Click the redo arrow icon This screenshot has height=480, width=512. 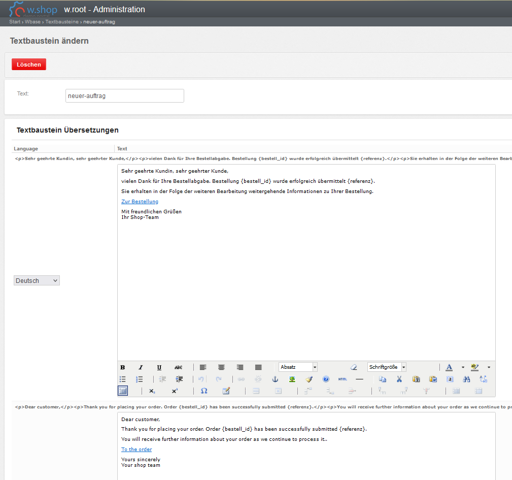tap(219, 379)
